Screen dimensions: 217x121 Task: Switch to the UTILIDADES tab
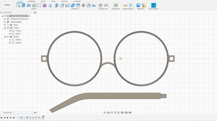click(77, 1)
